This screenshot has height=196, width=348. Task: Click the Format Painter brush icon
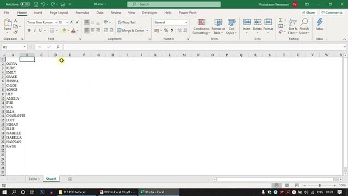point(16,32)
